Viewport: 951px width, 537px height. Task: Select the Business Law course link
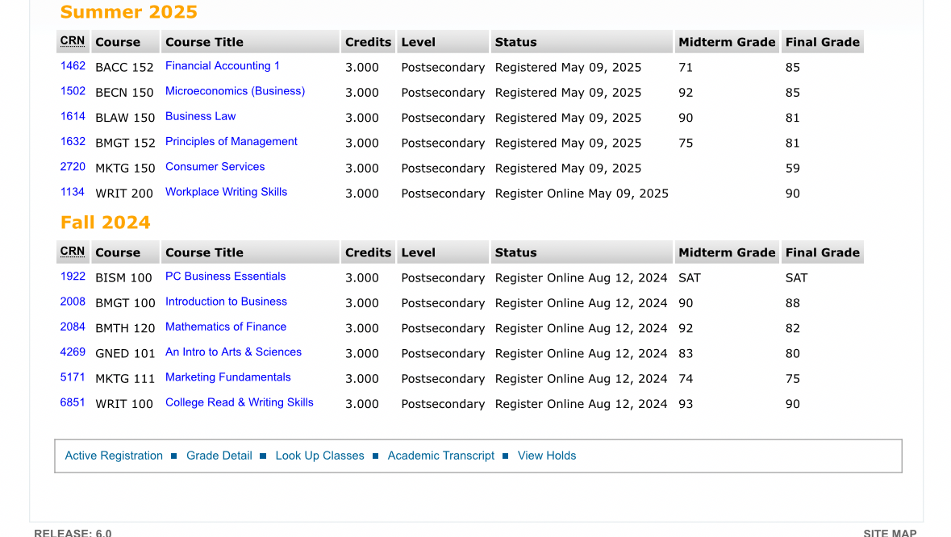[200, 116]
